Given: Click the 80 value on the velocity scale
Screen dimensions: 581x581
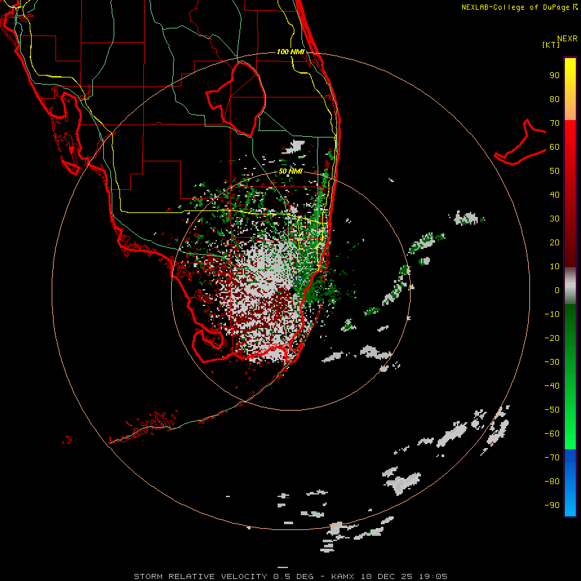Looking at the screenshot, I should (555, 99).
